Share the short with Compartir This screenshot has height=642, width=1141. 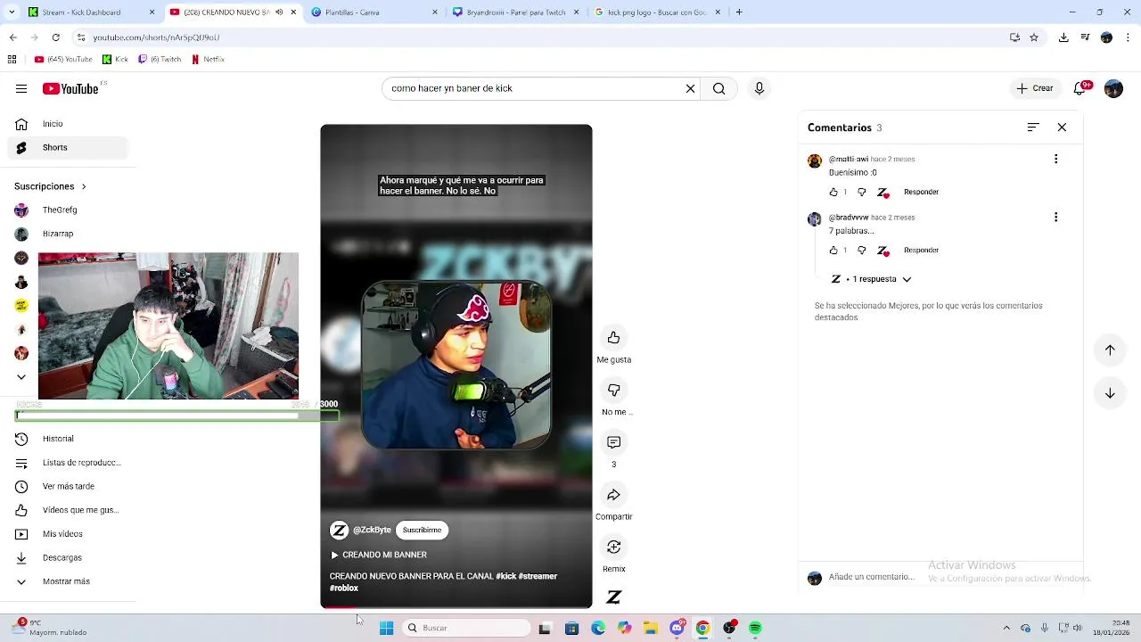tap(613, 495)
